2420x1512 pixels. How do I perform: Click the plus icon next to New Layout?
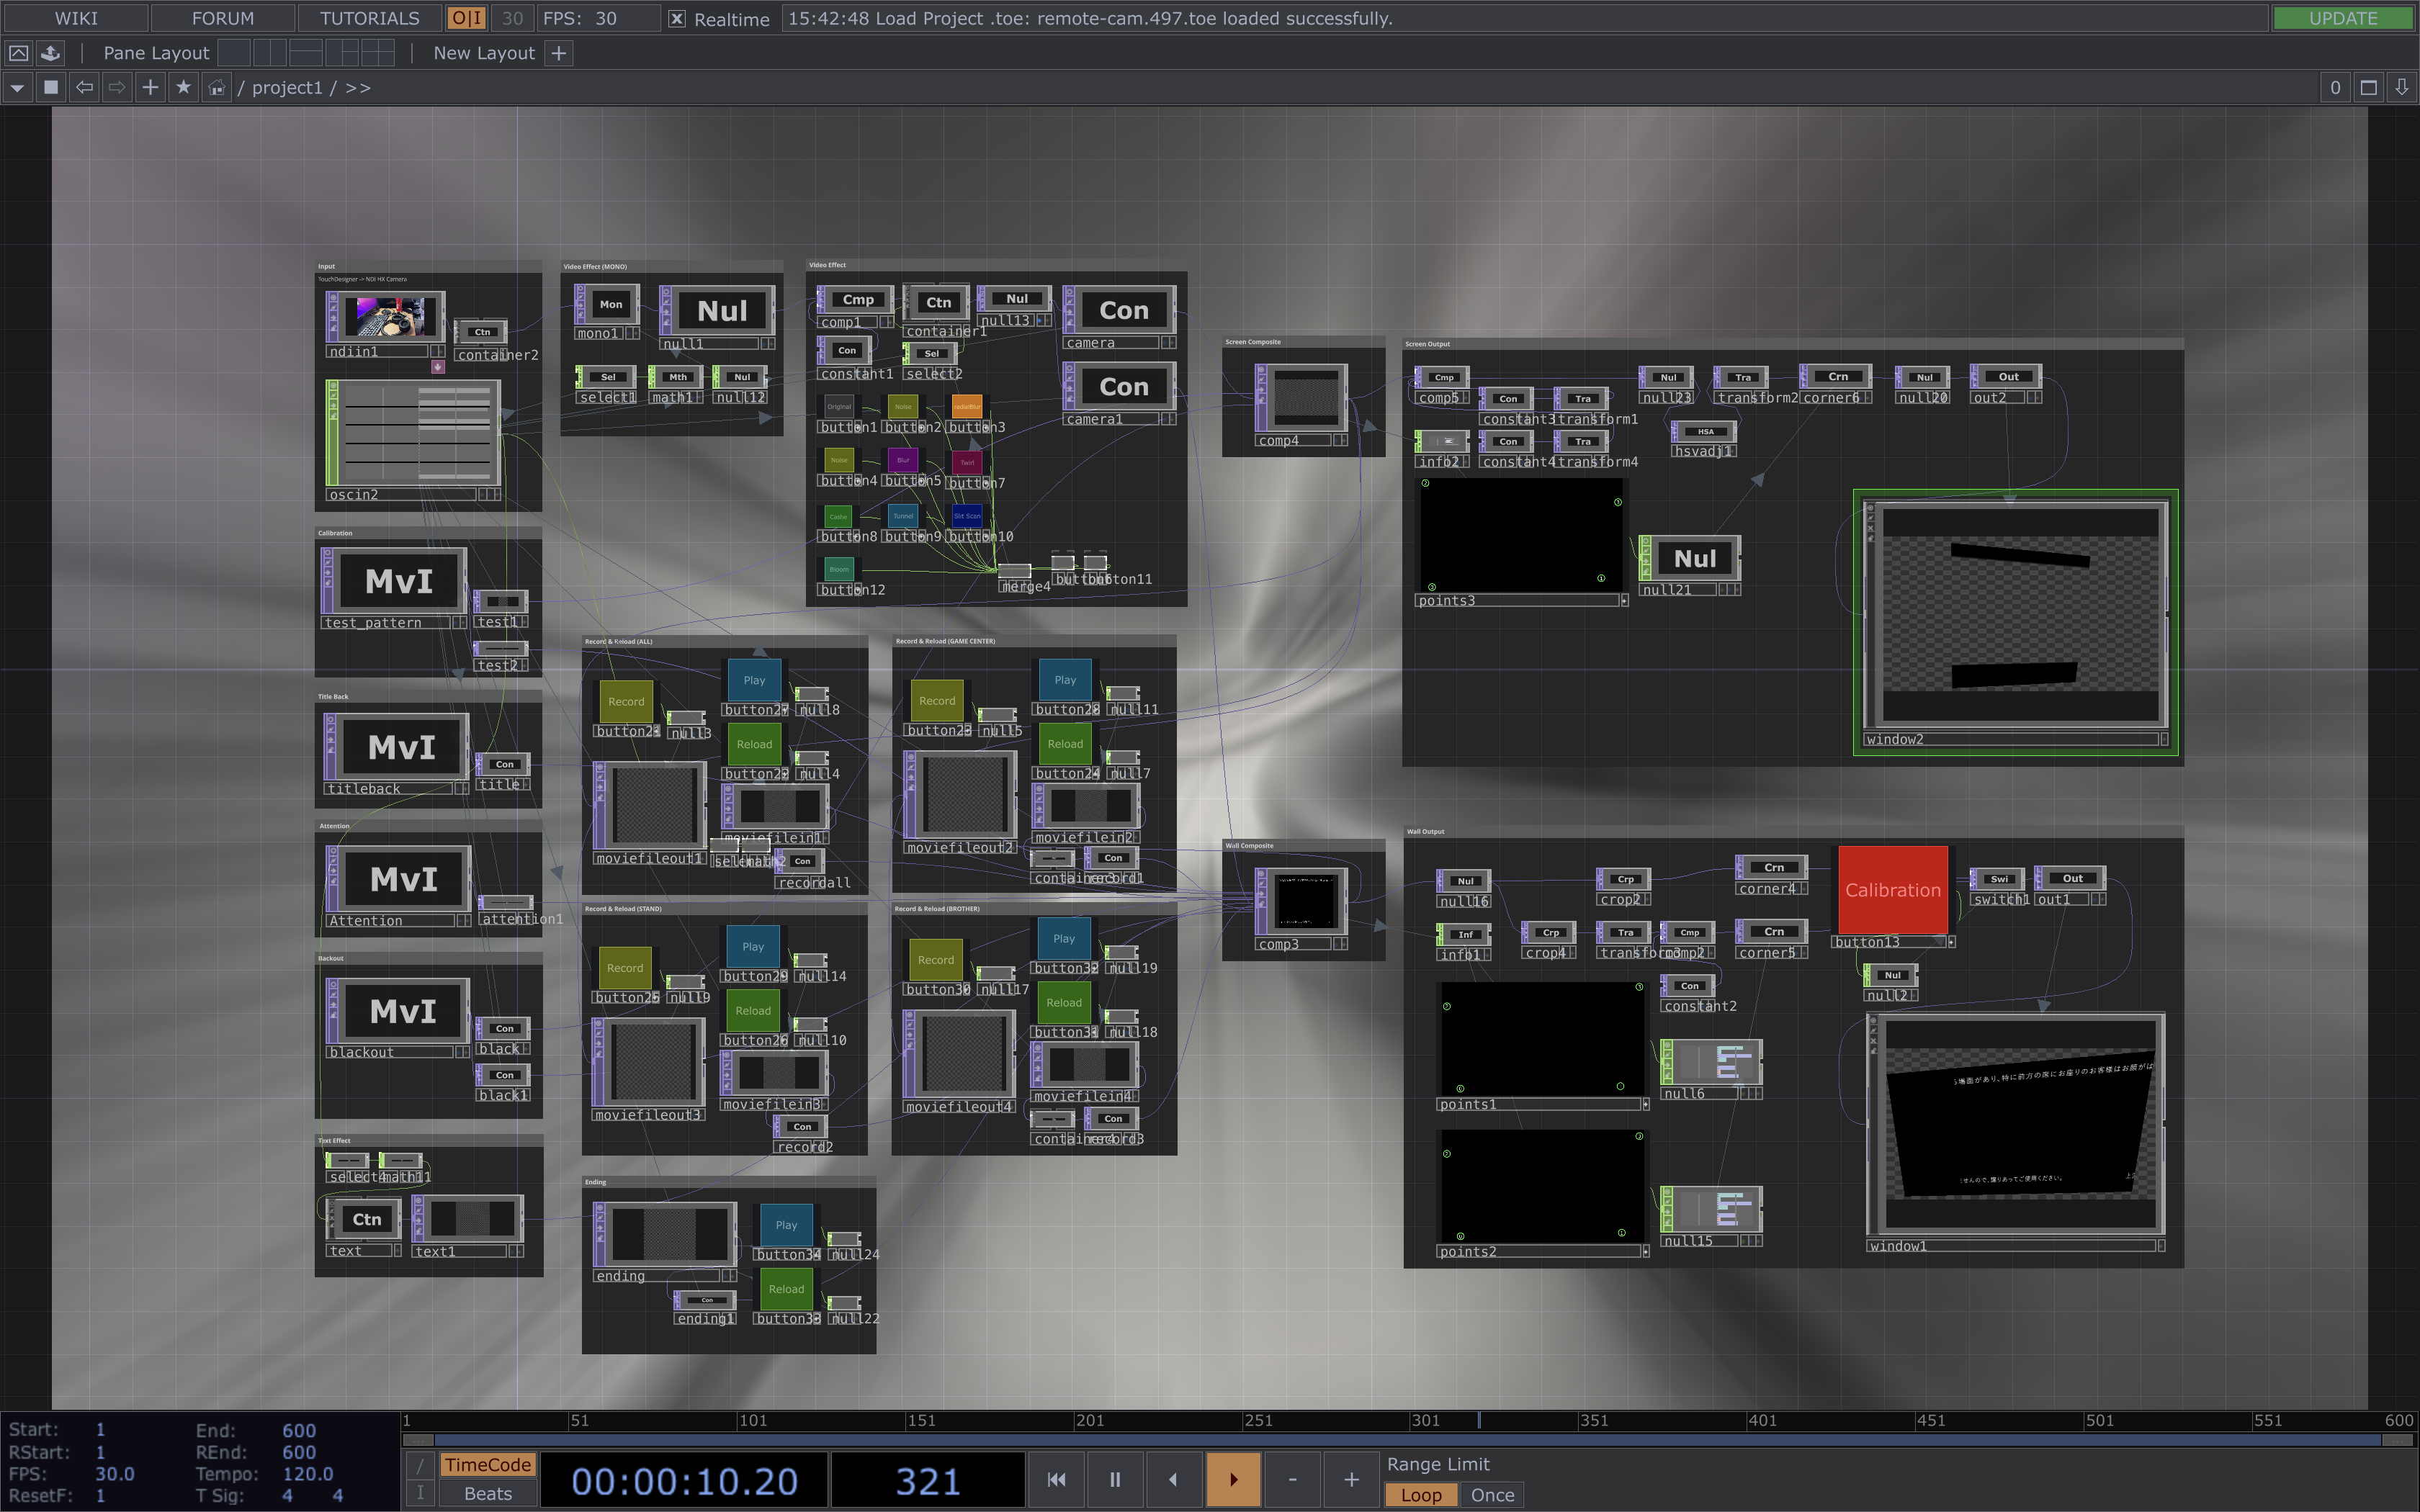click(559, 53)
